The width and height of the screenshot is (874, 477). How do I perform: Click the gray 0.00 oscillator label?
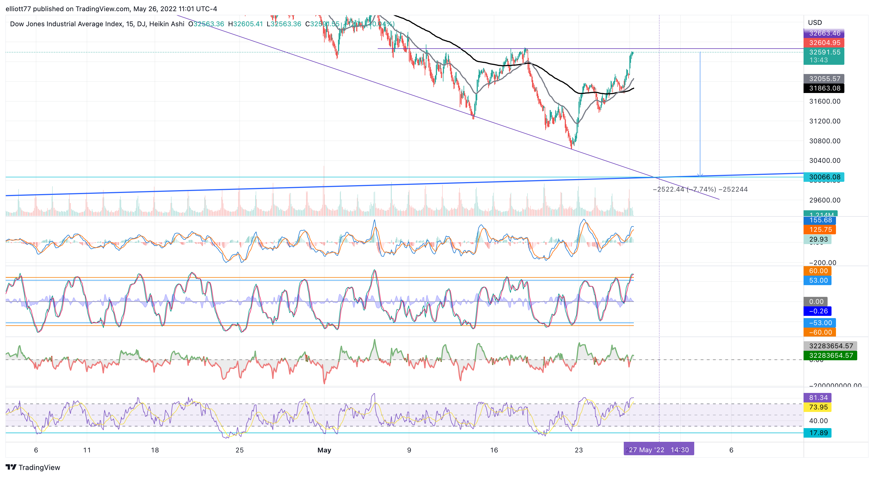pyautogui.click(x=816, y=302)
